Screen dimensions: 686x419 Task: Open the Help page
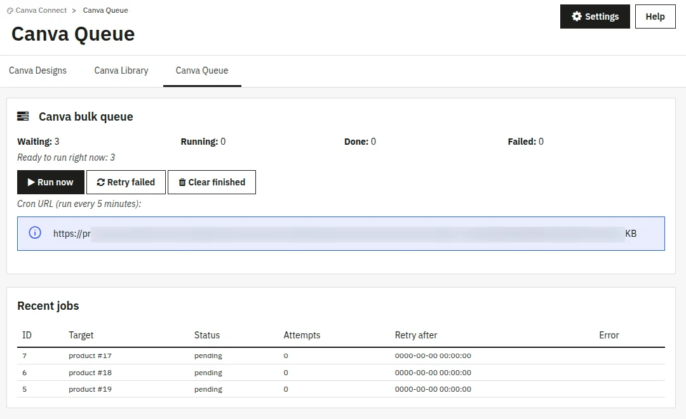tap(655, 17)
